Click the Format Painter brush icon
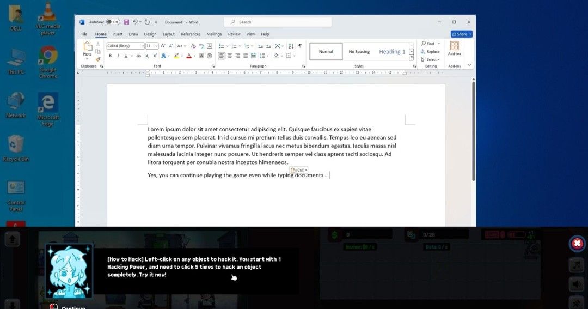The height and width of the screenshot is (309, 588). (x=98, y=59)
